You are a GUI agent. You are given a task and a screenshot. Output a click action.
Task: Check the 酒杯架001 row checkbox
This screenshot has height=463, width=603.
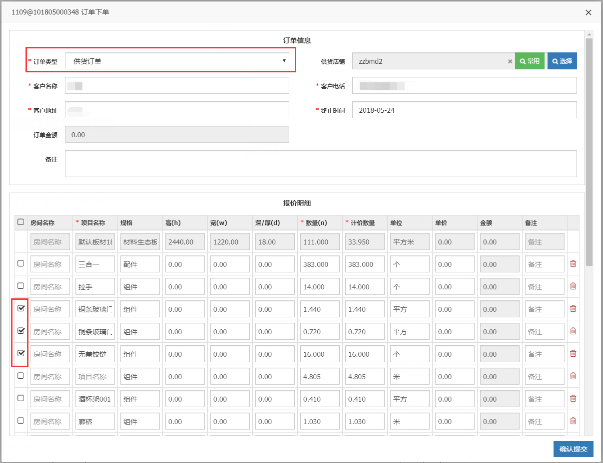20,398
